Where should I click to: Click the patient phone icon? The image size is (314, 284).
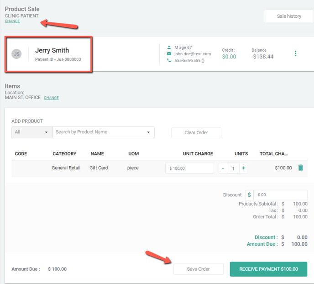pyautogui.click(x=169, y=60)
